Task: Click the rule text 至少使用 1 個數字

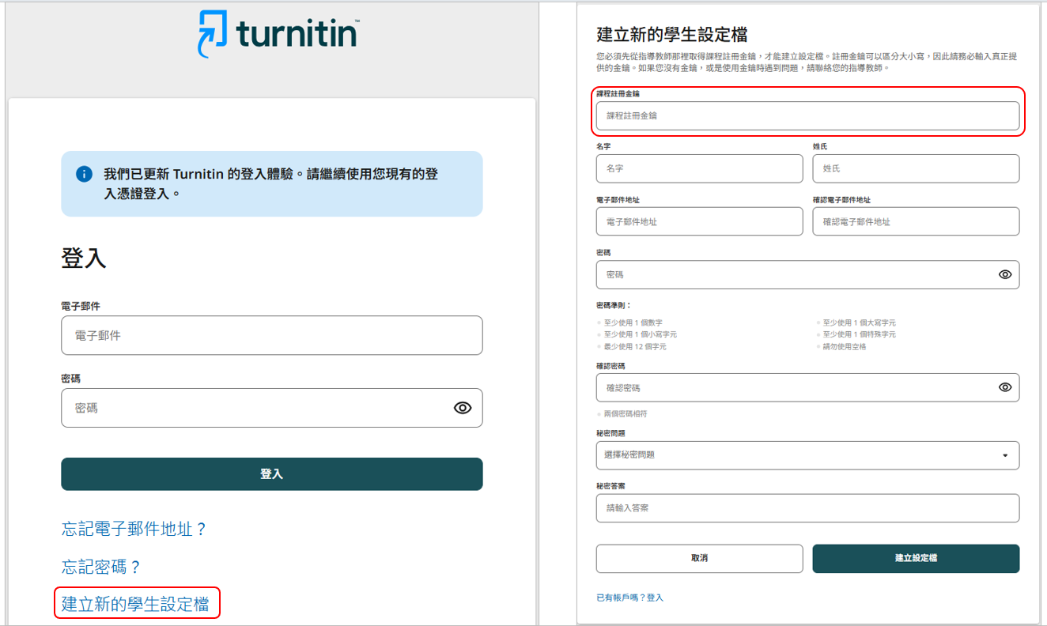Action: coord(633,322)
